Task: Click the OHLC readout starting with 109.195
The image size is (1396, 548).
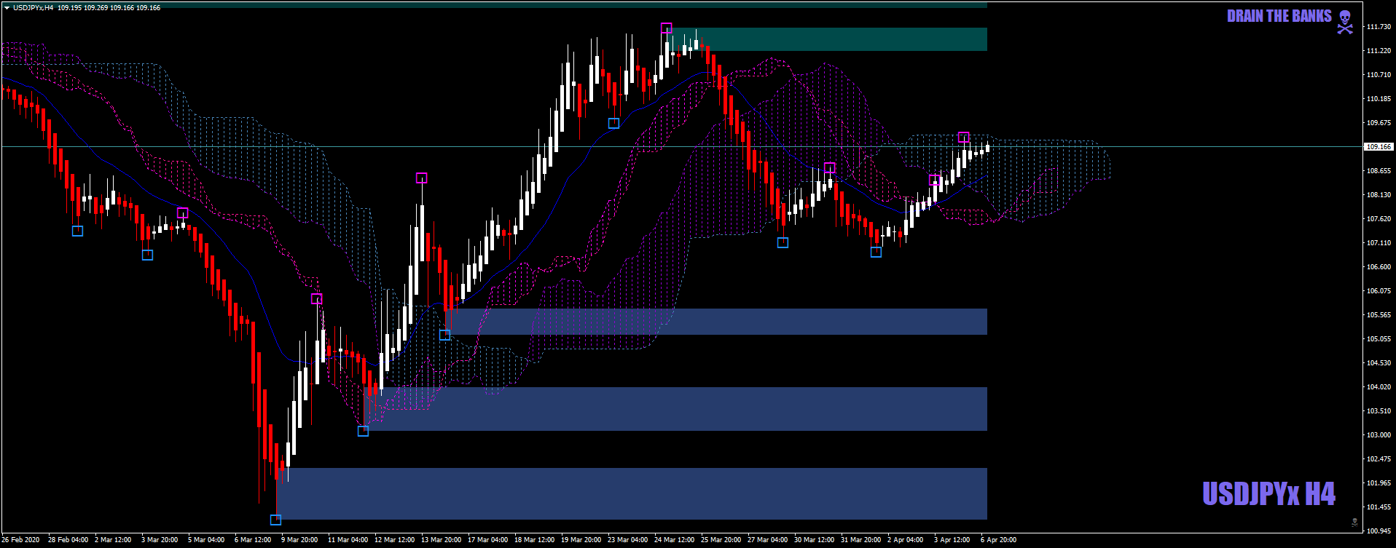Action: (x=109, y=8)
